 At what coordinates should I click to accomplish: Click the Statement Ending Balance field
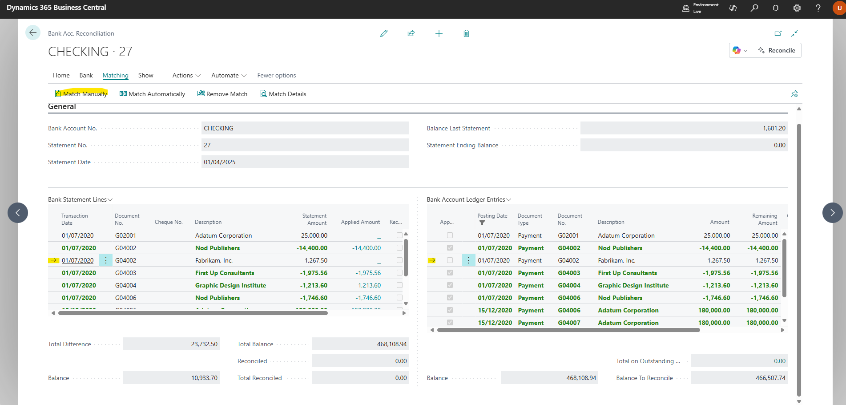pyautogui.click(x=684, y=145)
